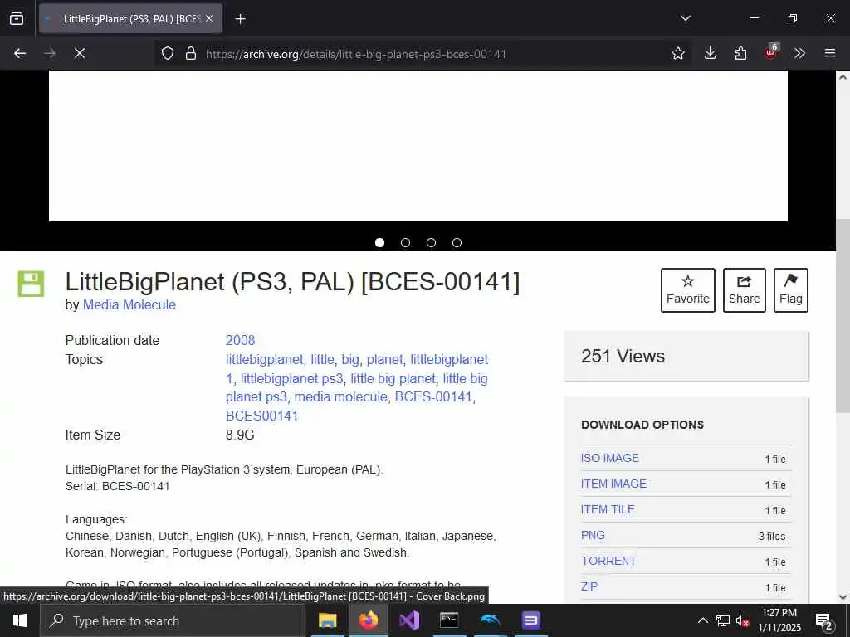The image size is (850, 637).
Task: Expand the list all tabs chevron
Action: click(x=685, y=18)
